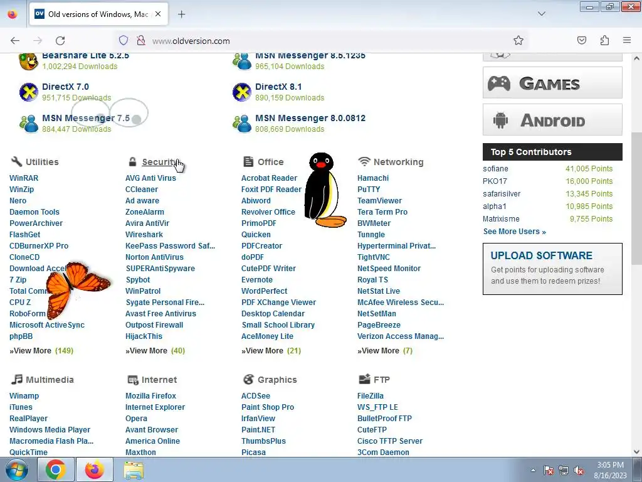Bookmark this page with star icon

point(518,40)
